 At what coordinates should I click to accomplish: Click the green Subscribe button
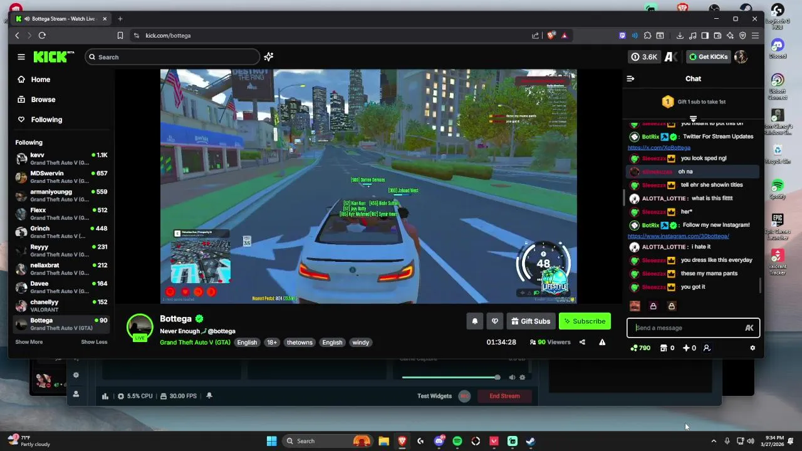click(x=585, y=321)
